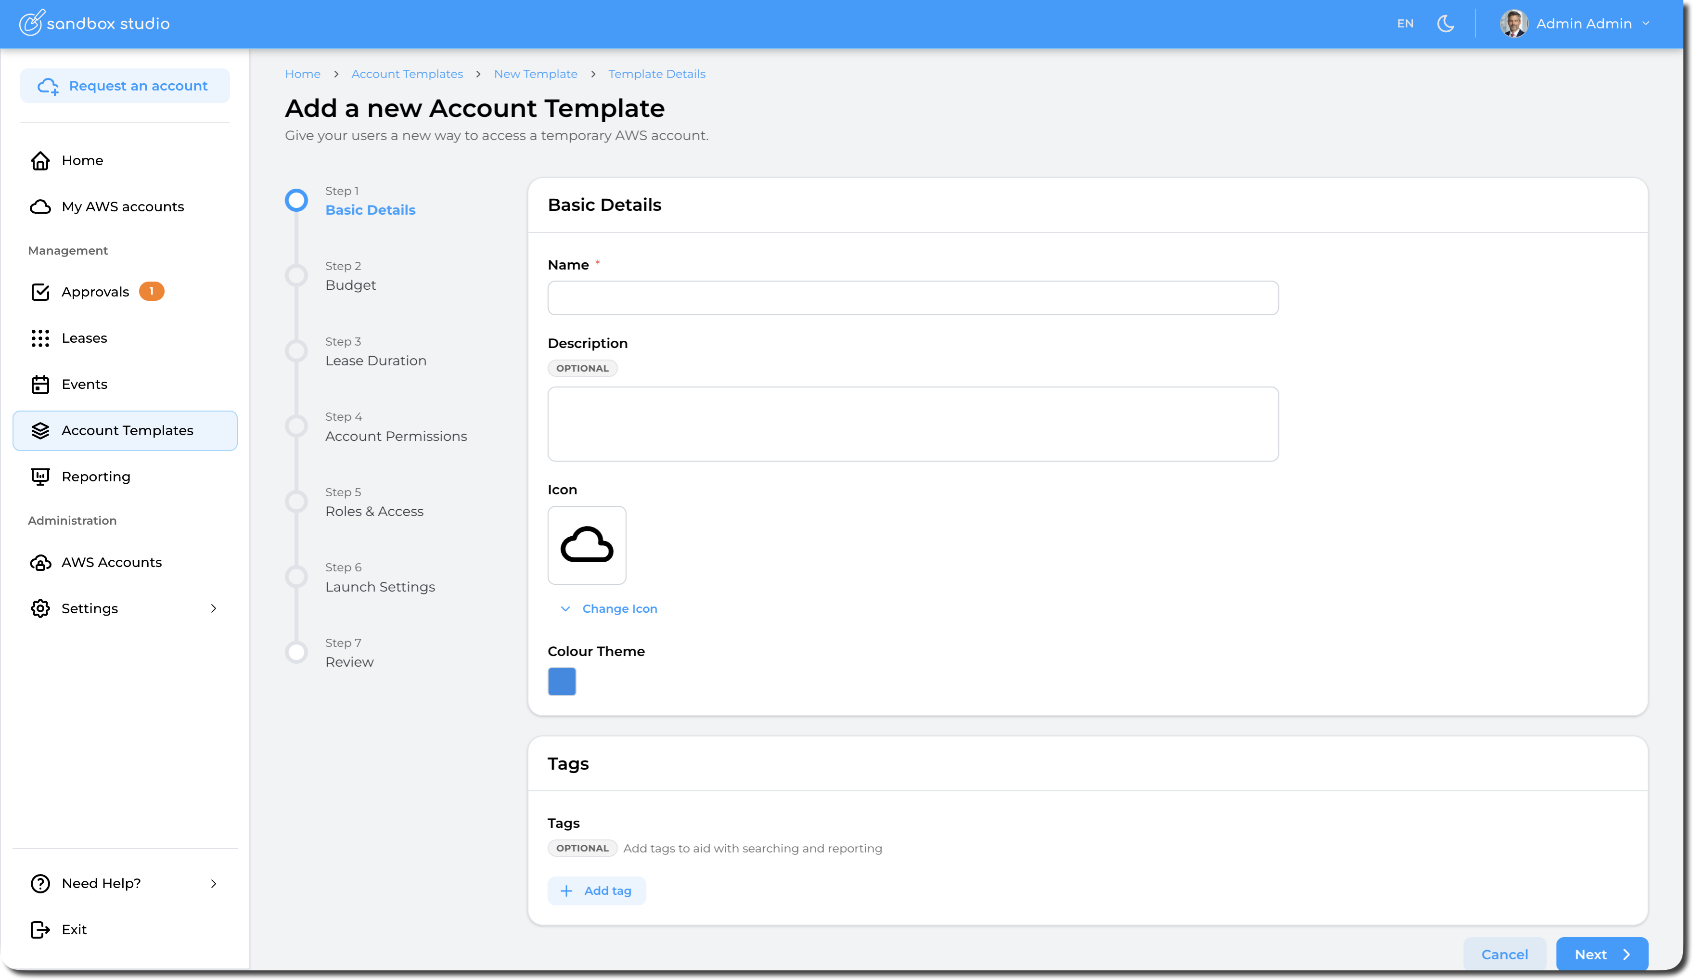Select Step 2 Budget step circle
This screenshot has height=980, width=1693.
click(296, 276)
